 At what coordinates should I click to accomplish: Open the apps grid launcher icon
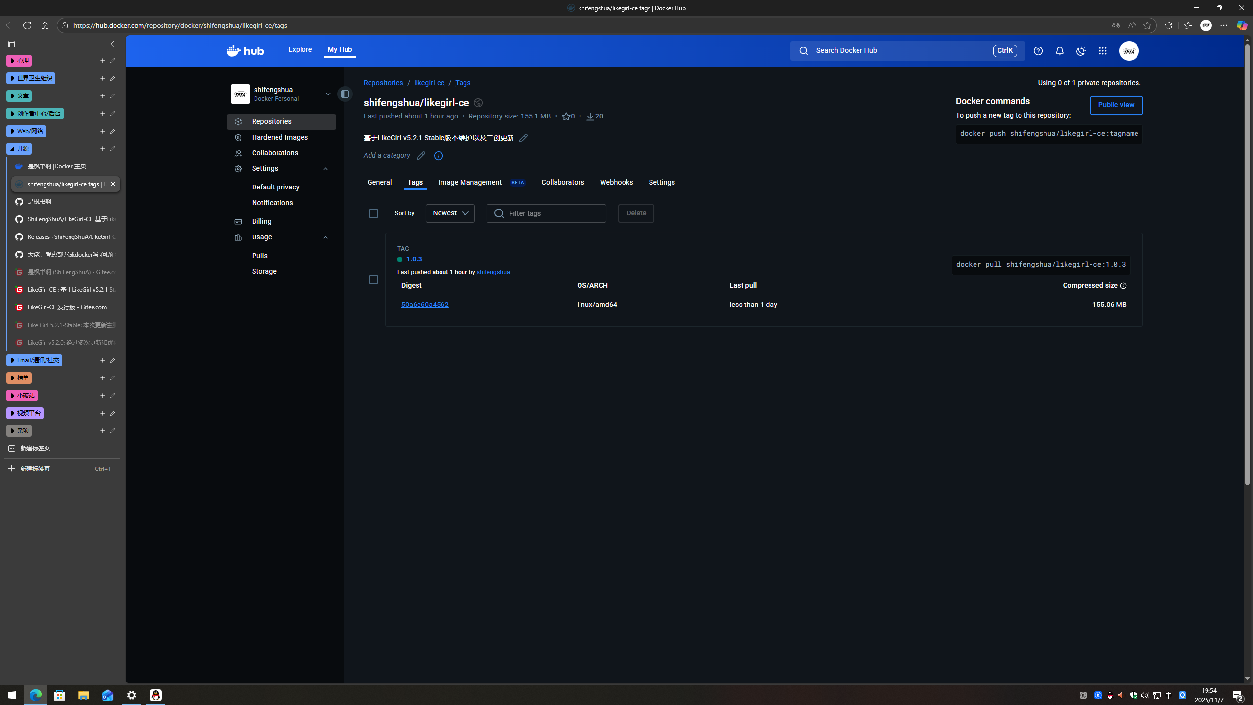click(1102, 51)
